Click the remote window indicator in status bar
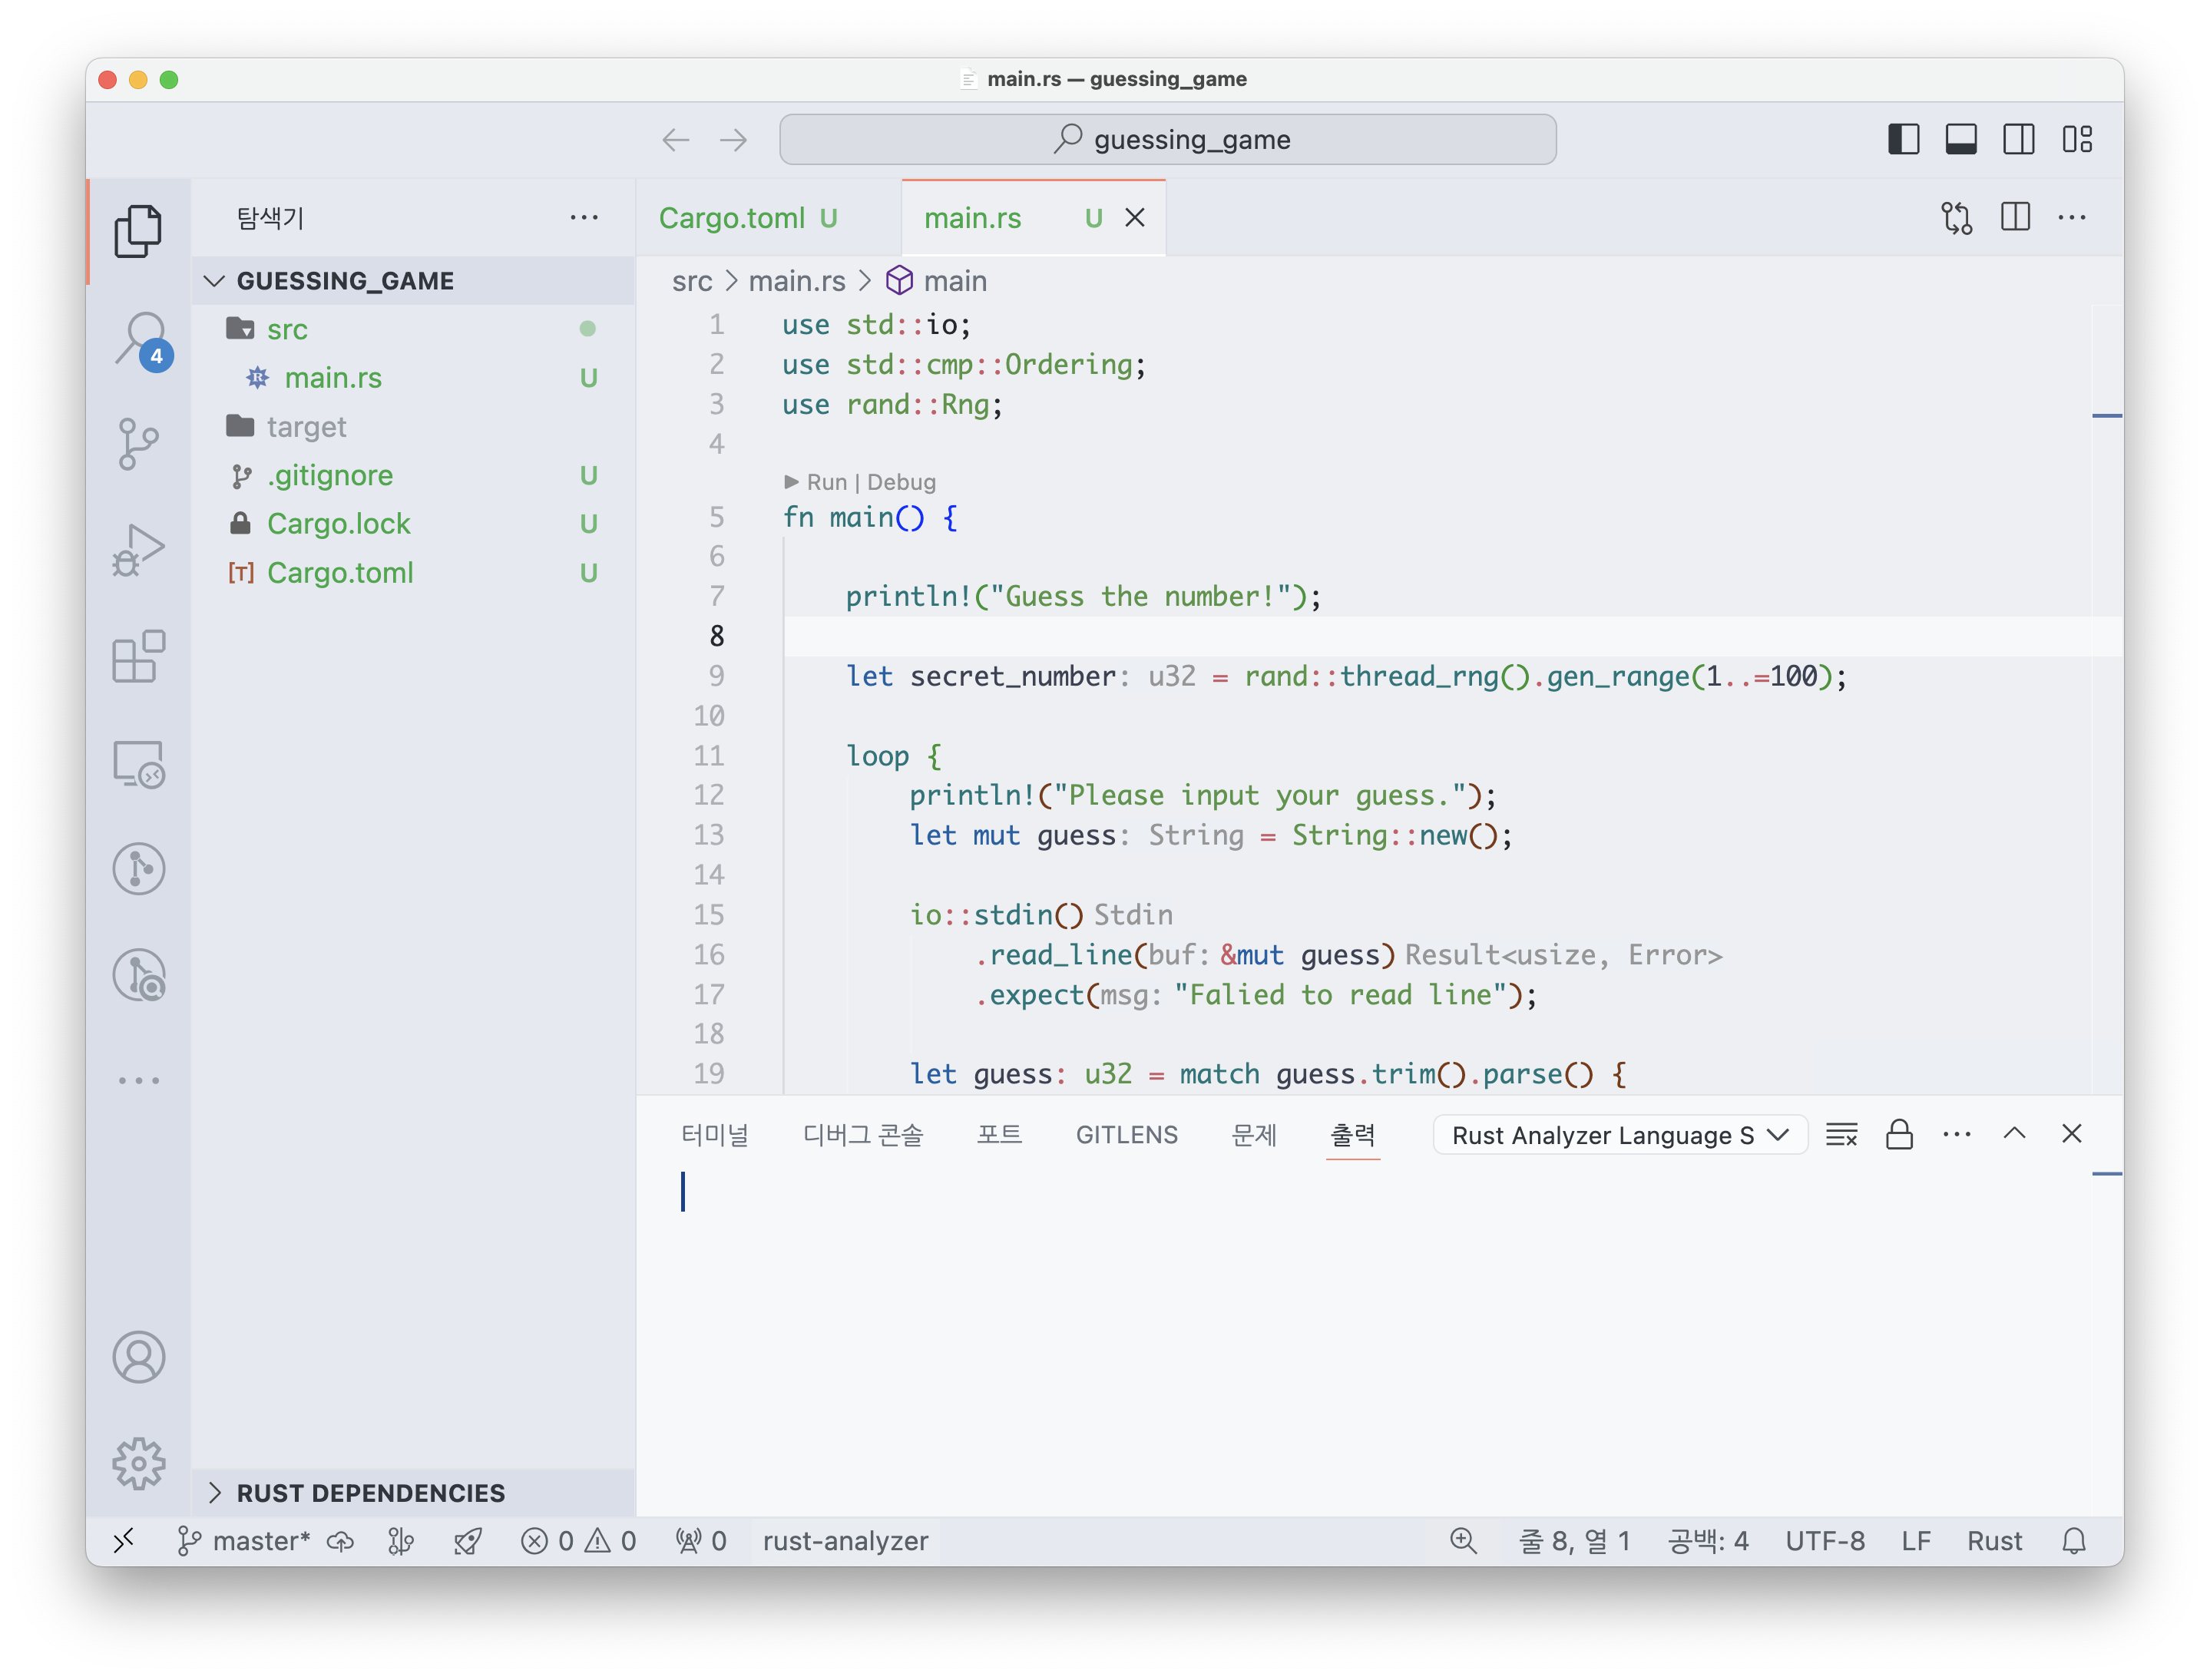Screen dimensions: 2210x1680 tap(123, 1541)
